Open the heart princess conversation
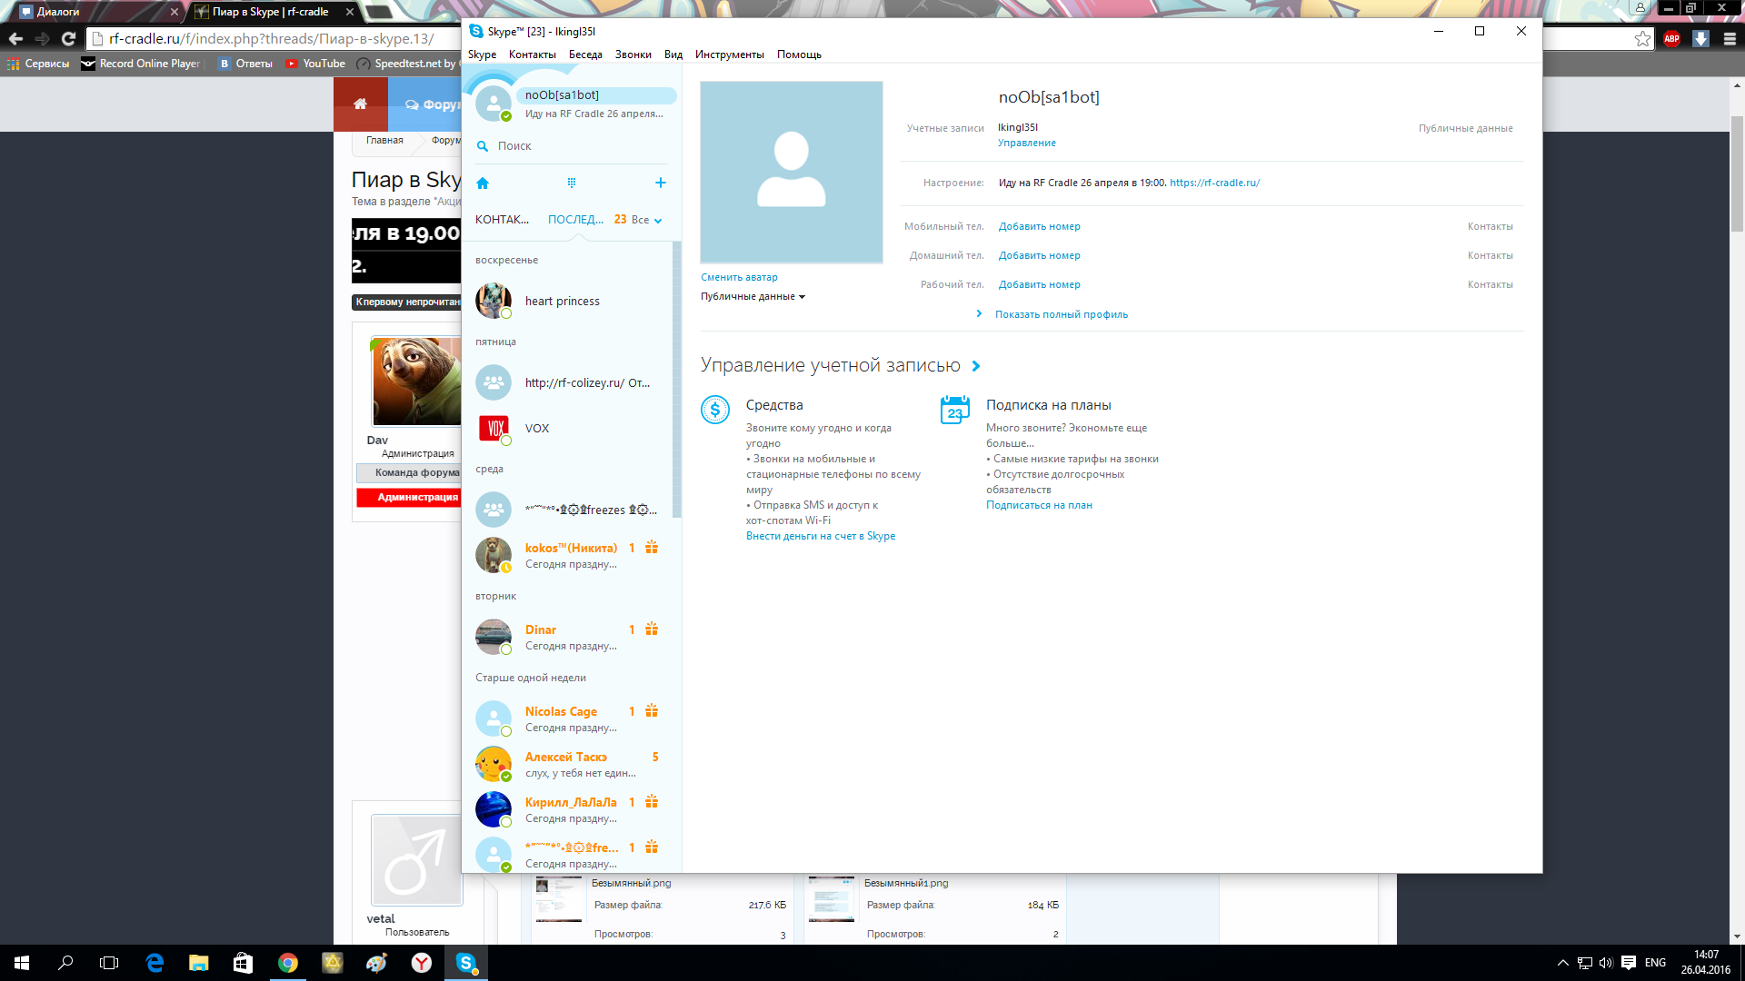 562,302
